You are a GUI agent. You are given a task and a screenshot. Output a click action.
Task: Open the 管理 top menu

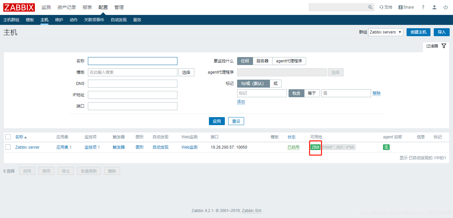[119, 7]
